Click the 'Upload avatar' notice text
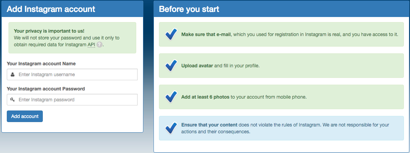The width and height of the screenshot is (410, 153). 220,66
